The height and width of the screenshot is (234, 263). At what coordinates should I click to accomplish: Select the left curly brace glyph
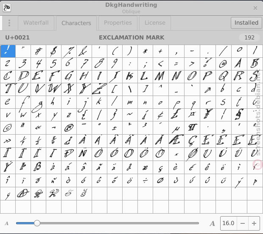pos(84,115)
